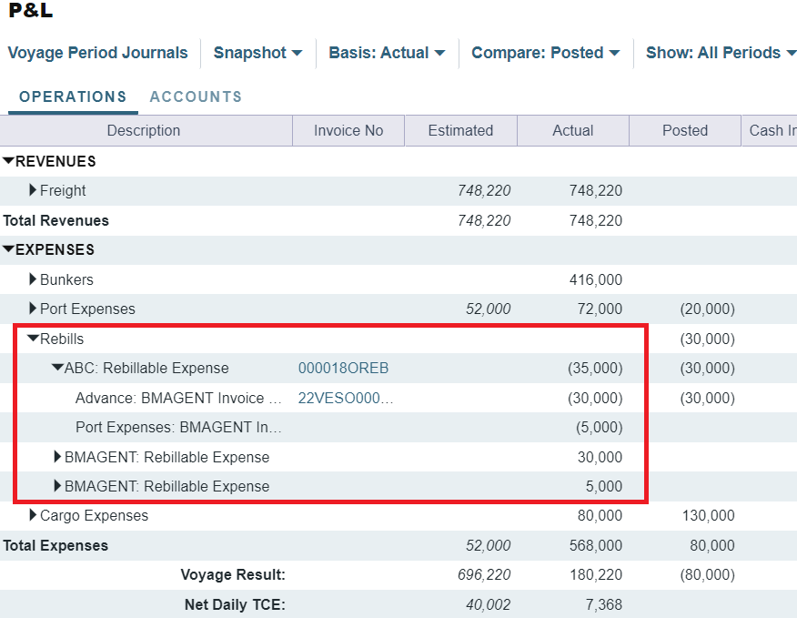Open the 22VESO000 invoice link

346,398
